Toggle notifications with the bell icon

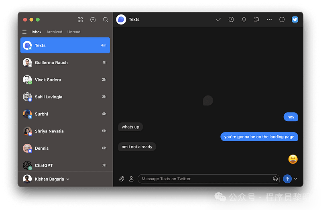[x=244, y=19]
